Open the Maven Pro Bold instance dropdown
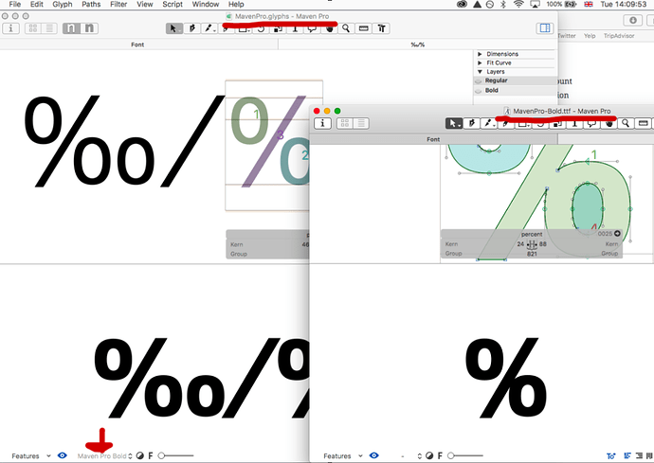The image size is (654, 463). [104, 456]
